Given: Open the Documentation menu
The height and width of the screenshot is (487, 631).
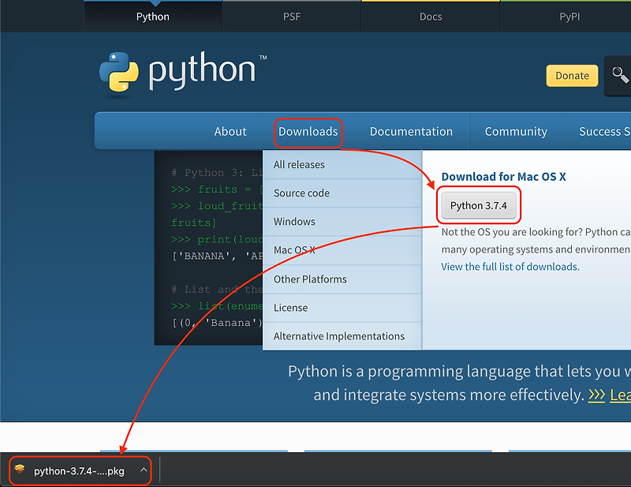Looking at the screenshot, I should click(411, 132).
